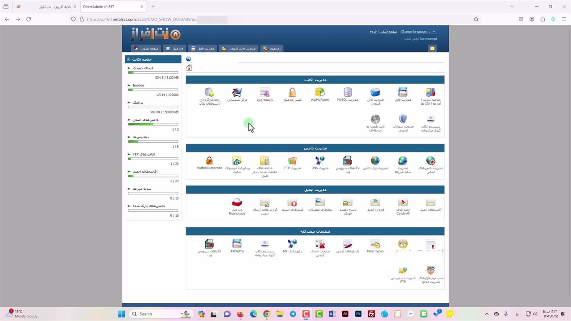Collapse the account summary (خلاصه اکانت) panel
The height and width of the screenshot is (321, 571).
pyautogui.click(x=128, y=59)
